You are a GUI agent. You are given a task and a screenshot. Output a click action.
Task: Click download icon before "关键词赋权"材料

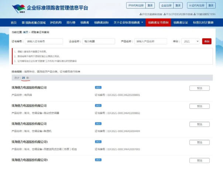[x=195, y=14]
